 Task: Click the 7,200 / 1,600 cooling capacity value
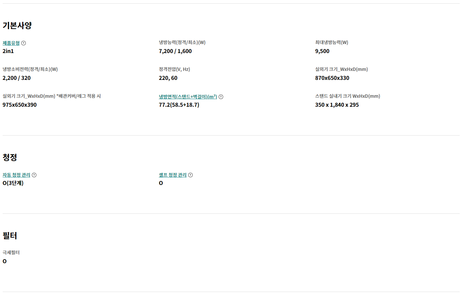(x=175, y=51)
